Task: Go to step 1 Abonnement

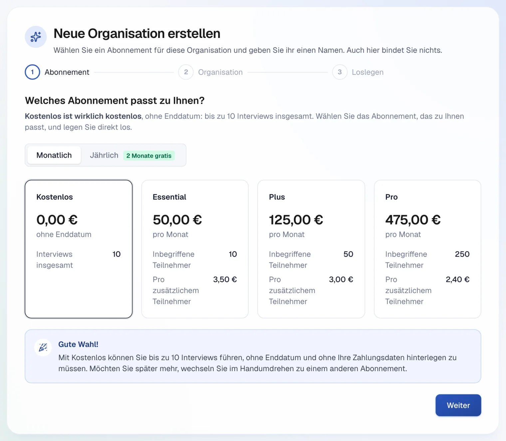Action: pos(57,72)
